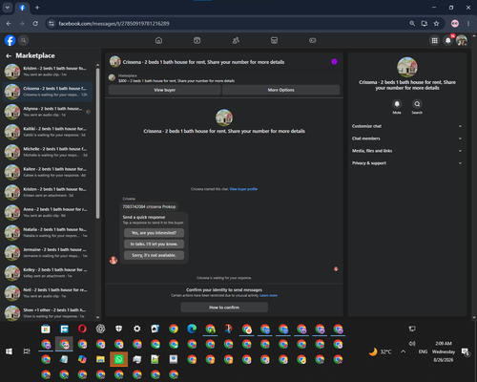Click the listing thumbnail in right panel
Screen dimensions: 477x382
click(x=407, y=67)
